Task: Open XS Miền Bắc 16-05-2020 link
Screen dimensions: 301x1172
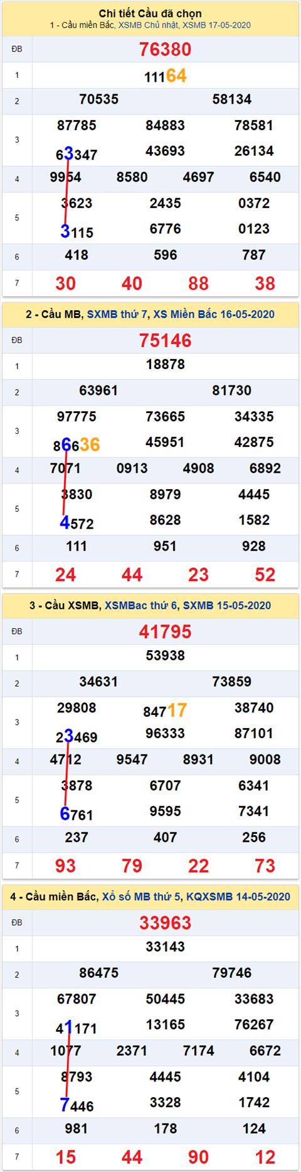Action: (214, 314)
